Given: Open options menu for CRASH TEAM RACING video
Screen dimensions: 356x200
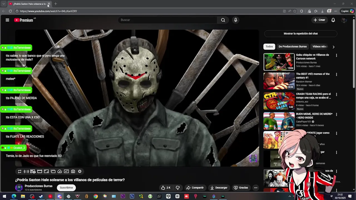Looking at the screenshot, I should click(x=337, y=95).
